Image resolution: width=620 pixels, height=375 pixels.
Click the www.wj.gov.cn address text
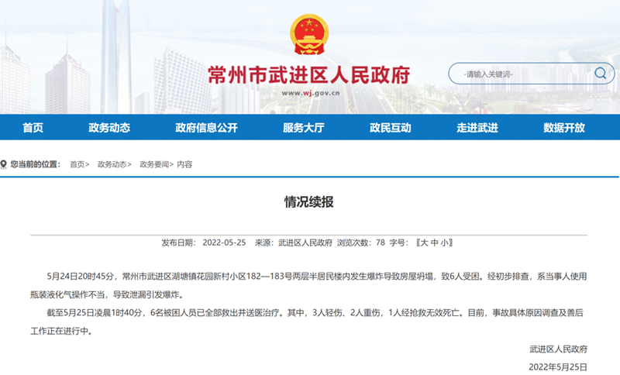pos(309,93)
